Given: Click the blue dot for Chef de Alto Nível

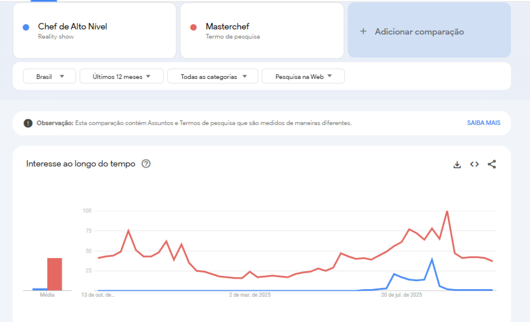Looking at the screenshot, I should coord(26,27).
